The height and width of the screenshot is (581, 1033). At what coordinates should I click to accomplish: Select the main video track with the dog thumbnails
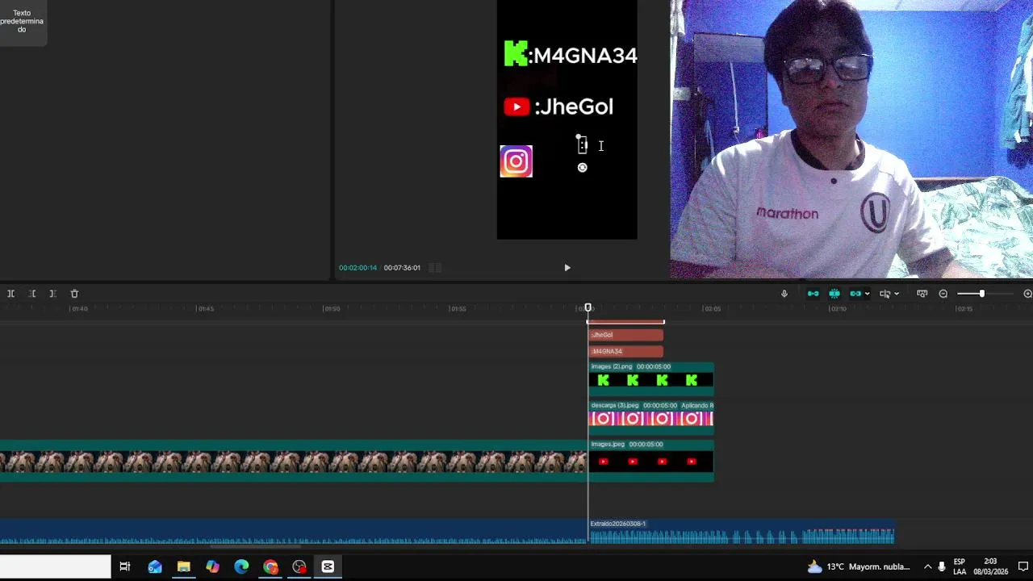pyautogui.click(x=293, y=462)
